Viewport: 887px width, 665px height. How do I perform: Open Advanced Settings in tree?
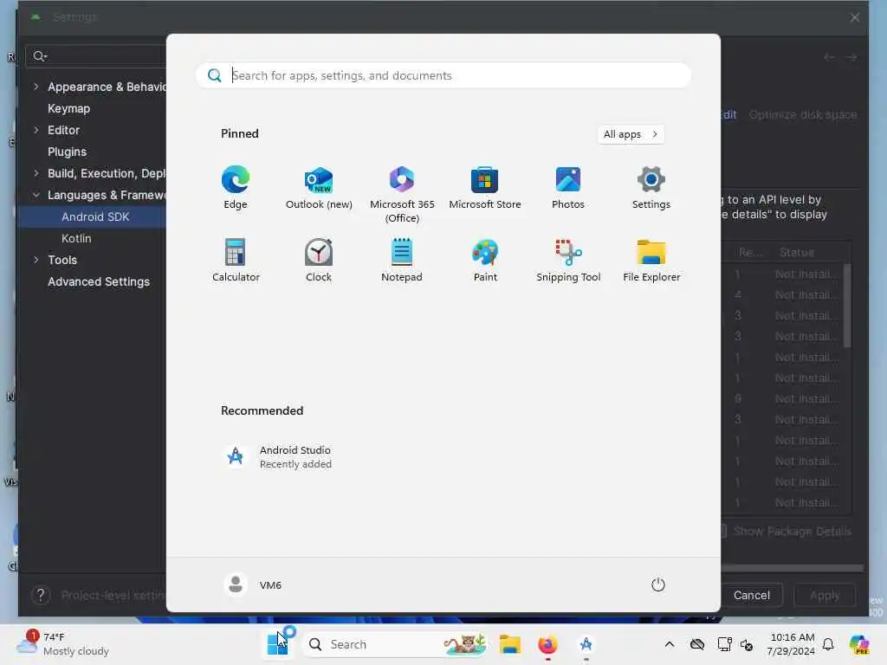[x=99, y=281]
